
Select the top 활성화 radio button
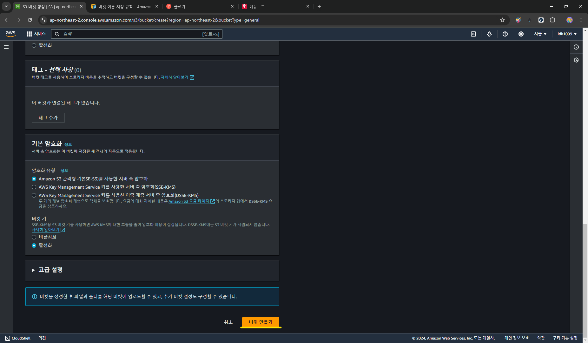(34, 45)
